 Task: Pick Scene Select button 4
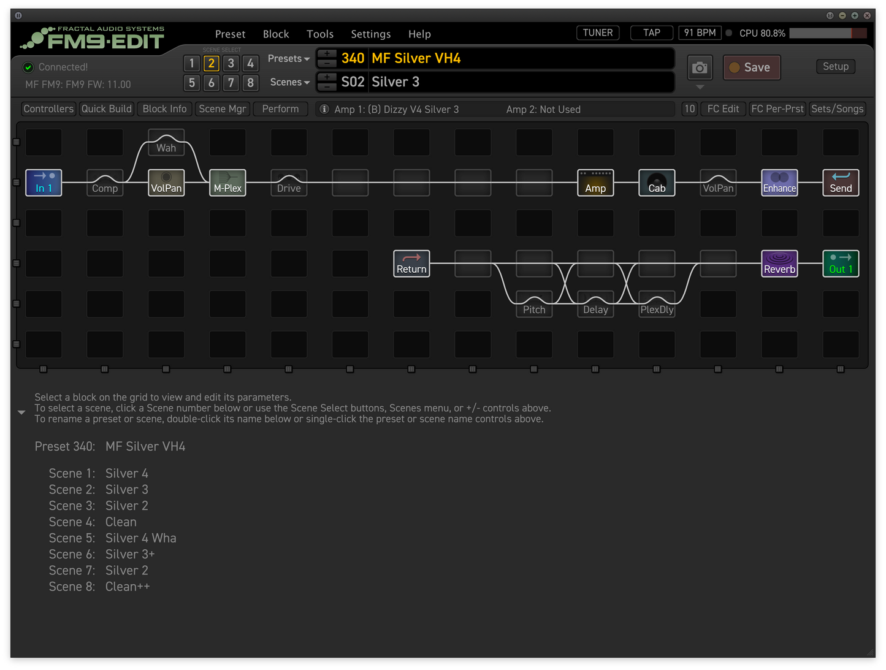(251, 63)
